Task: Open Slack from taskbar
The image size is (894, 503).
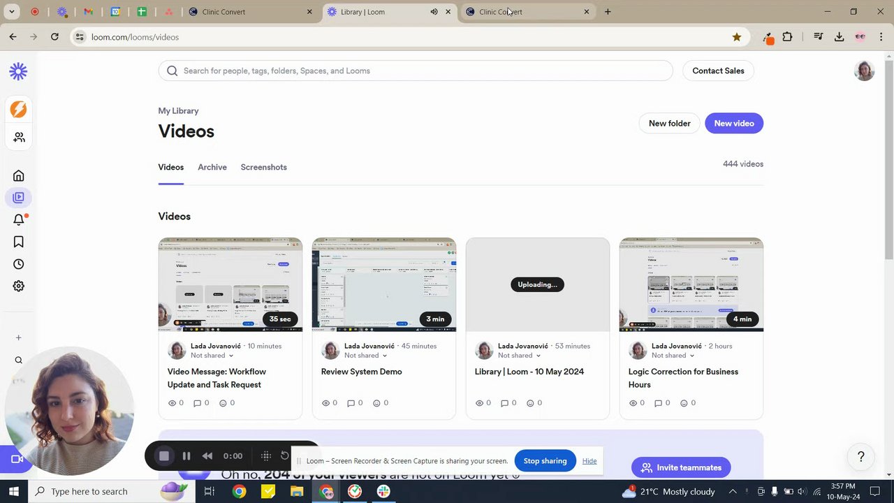Action: (383, 492)
